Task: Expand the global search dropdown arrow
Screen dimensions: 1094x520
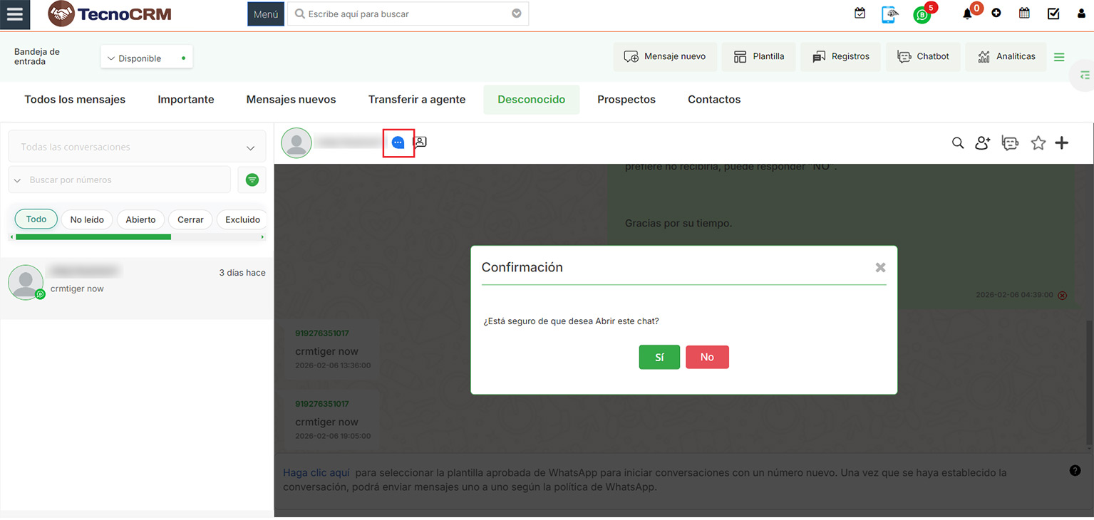Action: 517,14
